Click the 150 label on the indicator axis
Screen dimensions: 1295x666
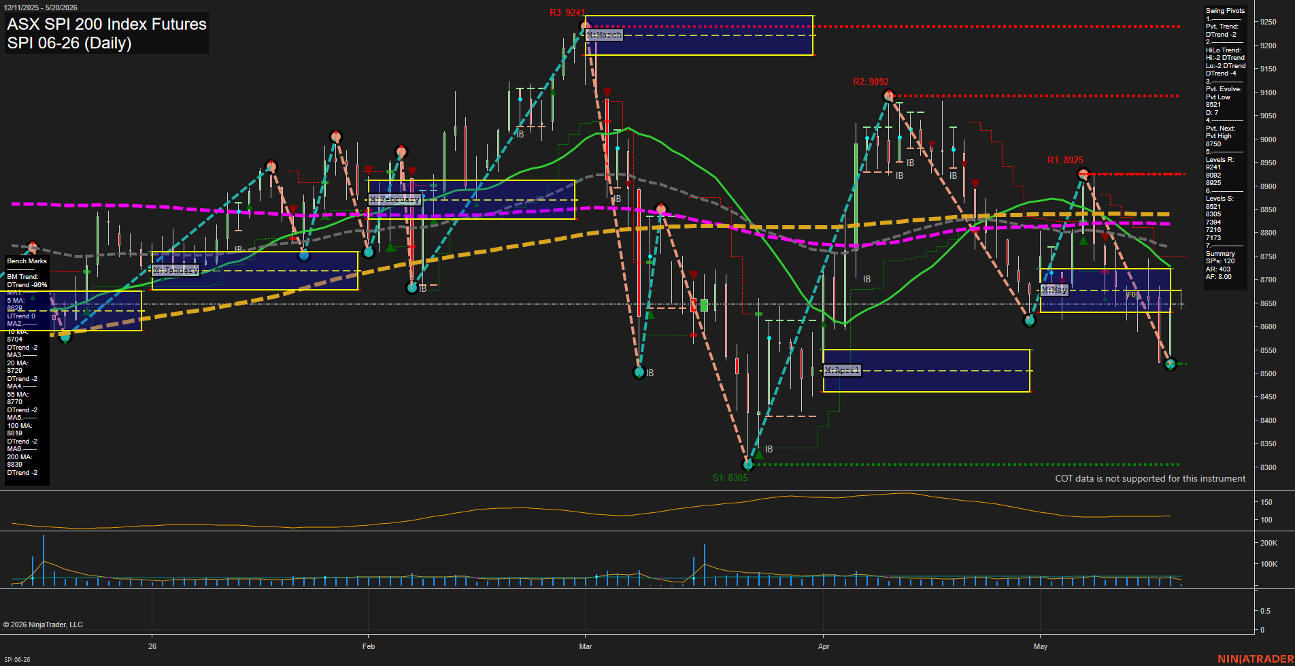1266,503
